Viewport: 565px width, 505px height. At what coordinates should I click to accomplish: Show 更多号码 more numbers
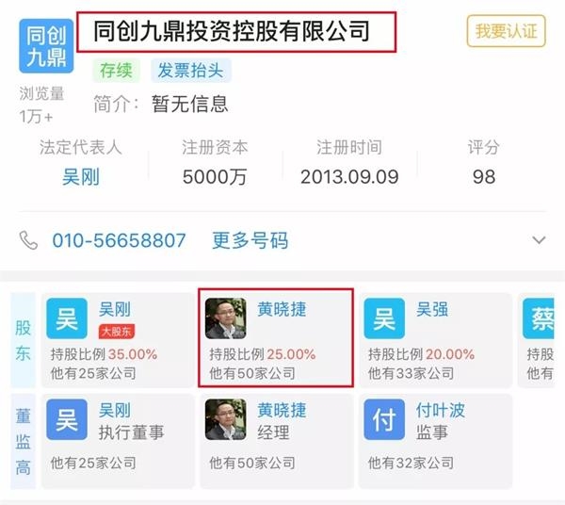coord(250,240)
